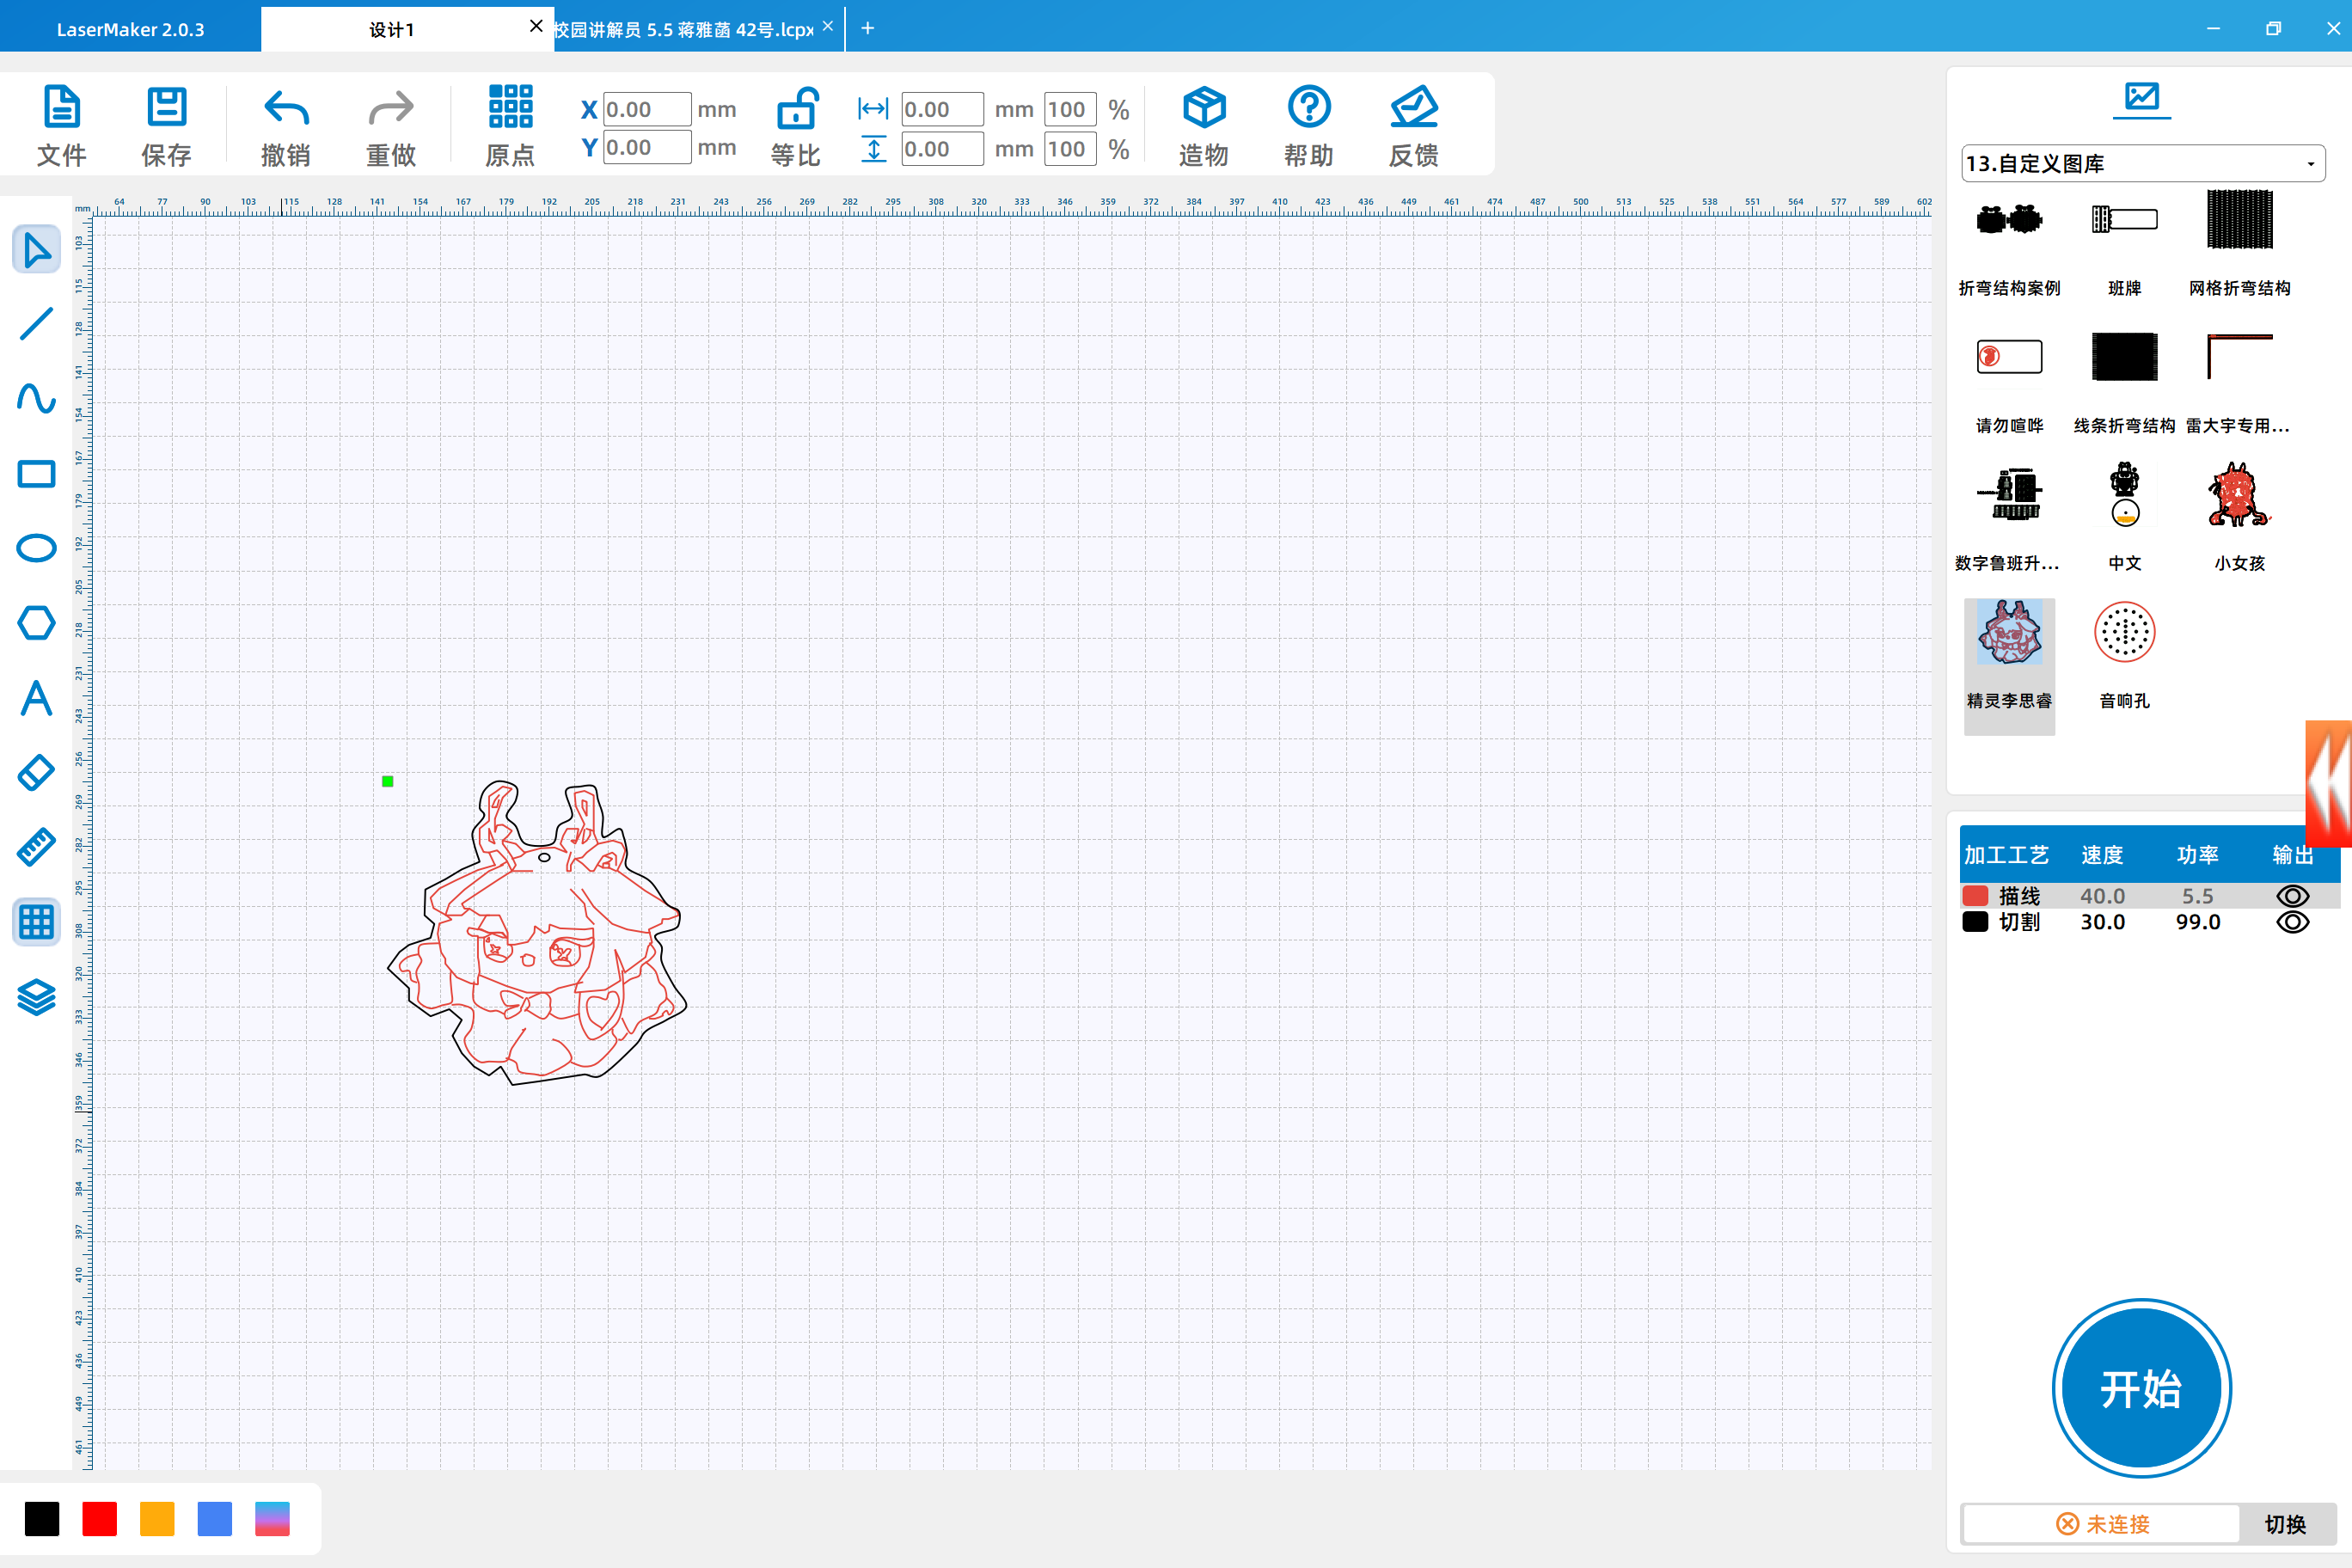Image resolution: width=2352 pixels, height=1568 pixels.
Task: Open the 反馈 feedback icon
Action: 1414,126
